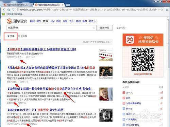The image size is (170, 127).
Task: Click source account under the 麻辣影迷俱乐部 result
Action: 15,57
